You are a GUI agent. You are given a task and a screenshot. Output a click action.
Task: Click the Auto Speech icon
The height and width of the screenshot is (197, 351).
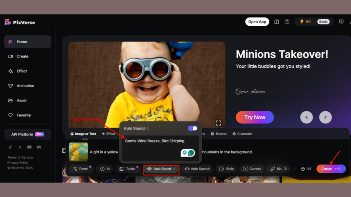click(187, 169)
